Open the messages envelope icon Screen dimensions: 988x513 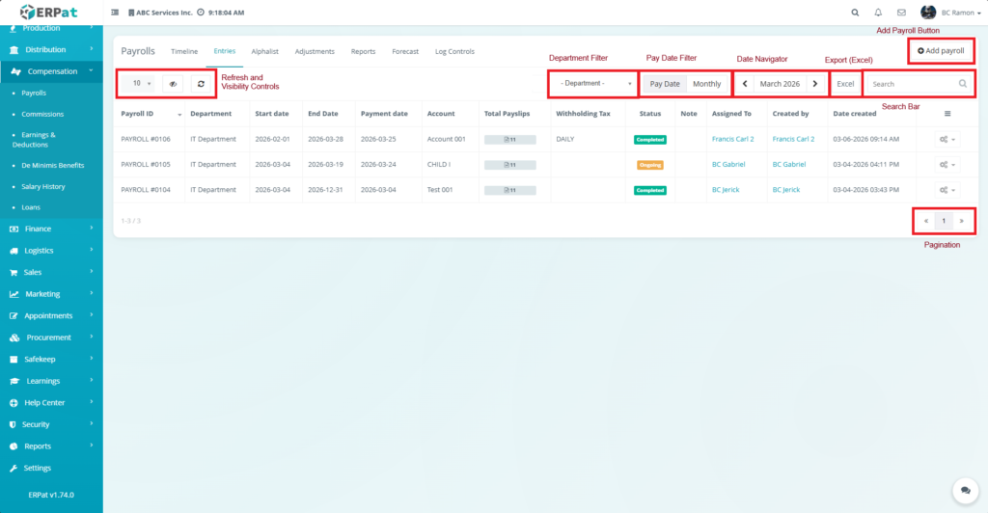(x=901, y=13)
